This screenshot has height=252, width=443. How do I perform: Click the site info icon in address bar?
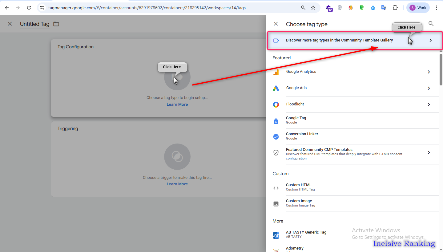(x=42, y=8)
